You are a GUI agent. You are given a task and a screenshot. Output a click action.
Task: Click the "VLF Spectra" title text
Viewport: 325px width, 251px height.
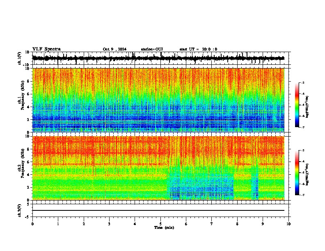46,49
